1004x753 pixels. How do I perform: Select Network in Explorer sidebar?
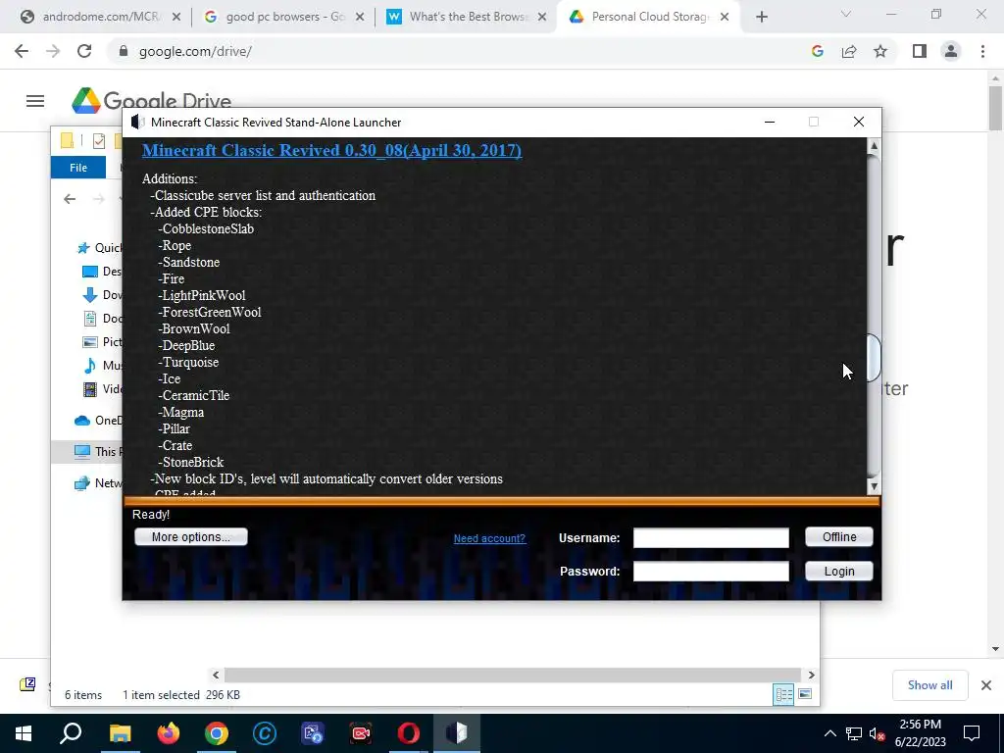click(97, 482)
